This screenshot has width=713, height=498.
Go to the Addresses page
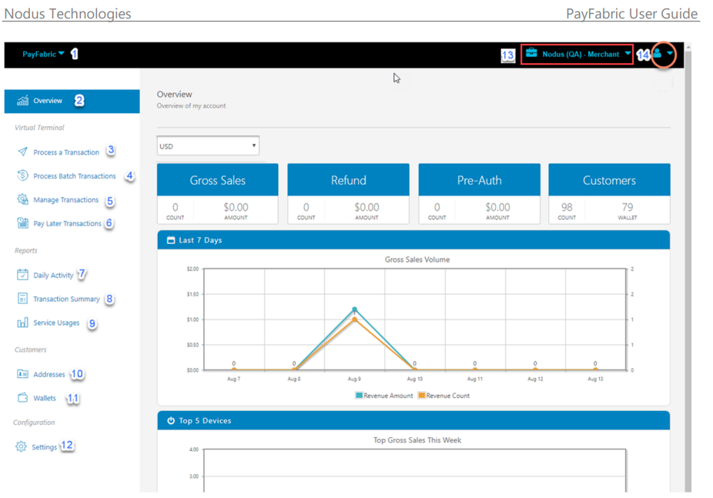49,375
